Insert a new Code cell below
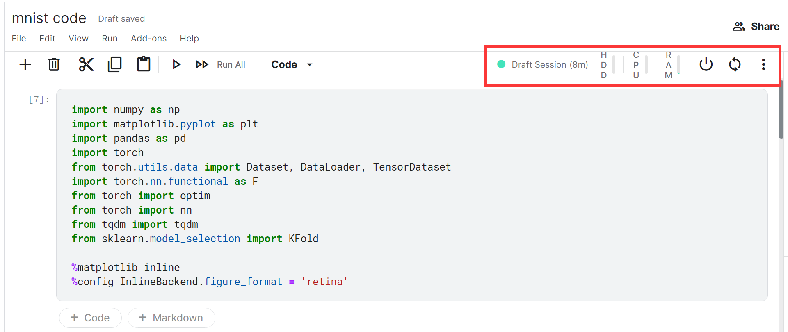This screenshot has width=788, height=332. click(90, 318)
